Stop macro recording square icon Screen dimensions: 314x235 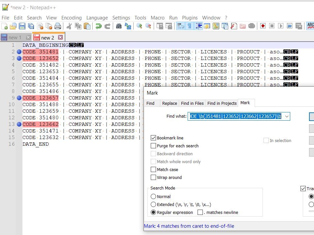(272, 26)
